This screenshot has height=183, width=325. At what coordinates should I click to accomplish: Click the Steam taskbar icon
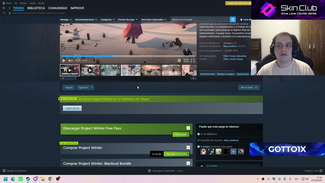coord(28,179)
